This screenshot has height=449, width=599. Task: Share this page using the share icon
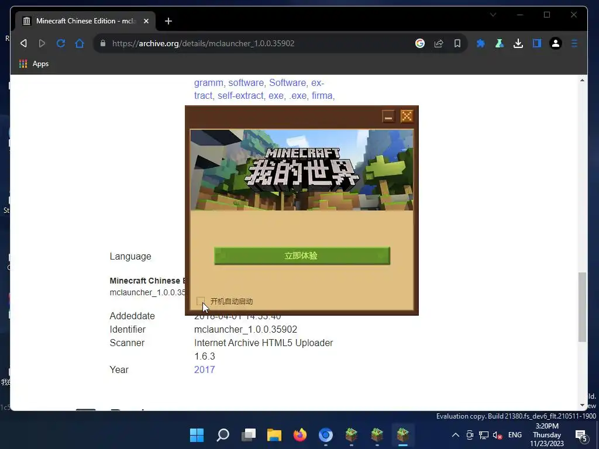(439, 43)
